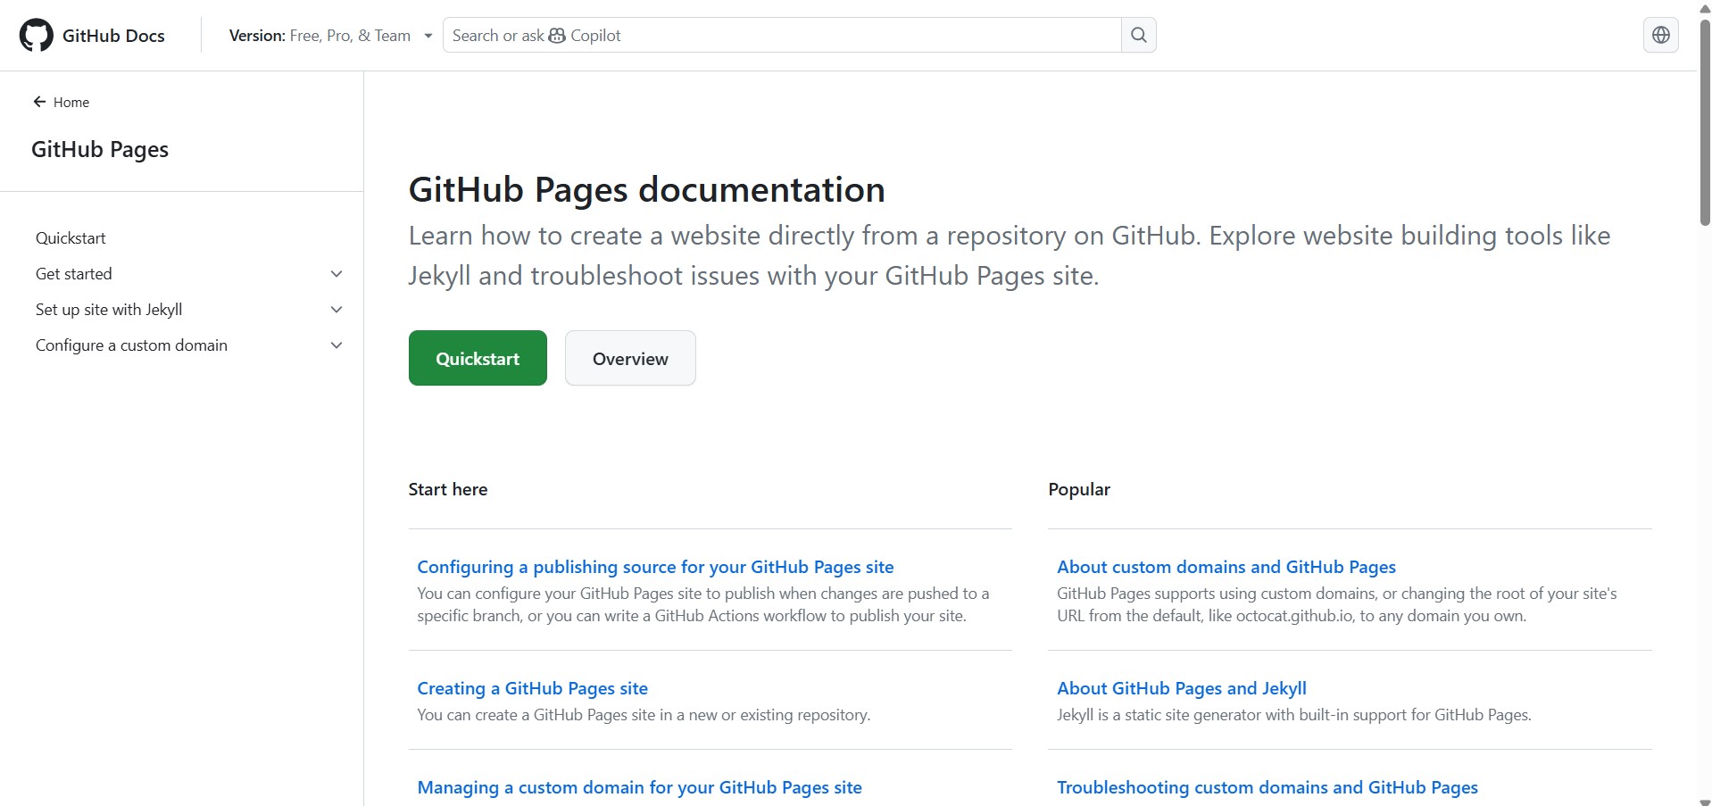Viewport: 1712px width, 806px height.
Task: Open Troubleshooting custom domains link
Action: [x=1267, y=787]
